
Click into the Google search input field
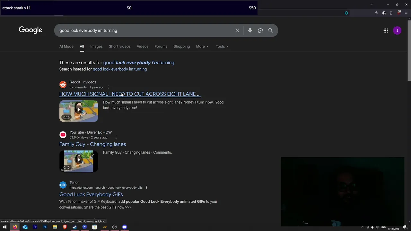tap(144, 30)
